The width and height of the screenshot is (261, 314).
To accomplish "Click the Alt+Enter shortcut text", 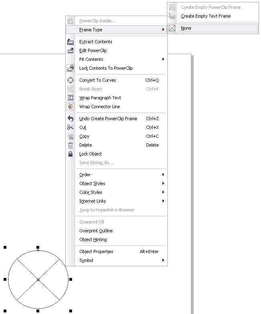I will pyautogui.click(x=149, y=252).
